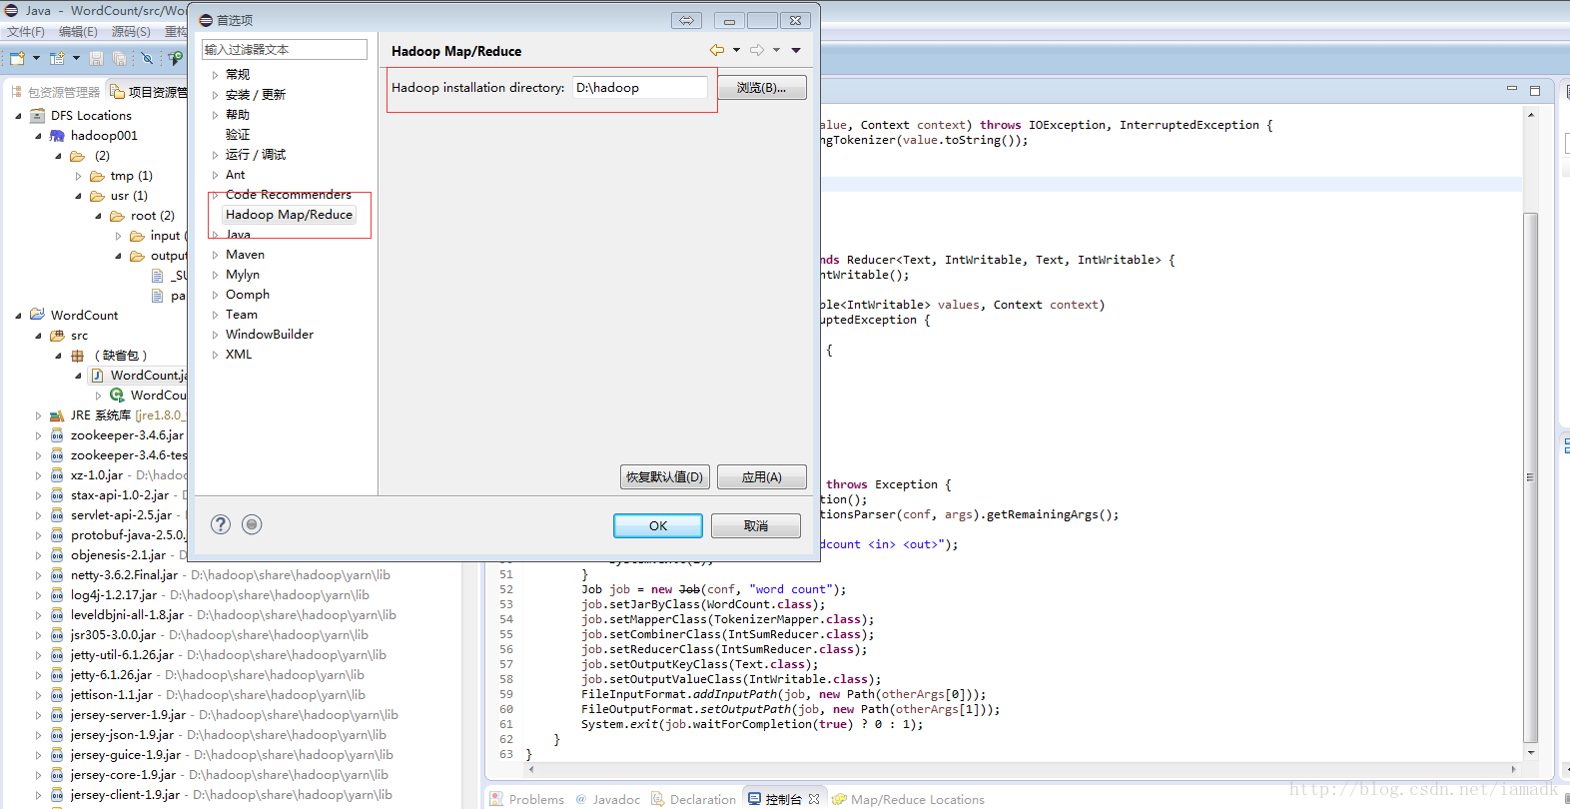The height and width of the screenshot is (809, 1570).
Task: Click the run class toolbar icon
Action: tap(176, 59)
